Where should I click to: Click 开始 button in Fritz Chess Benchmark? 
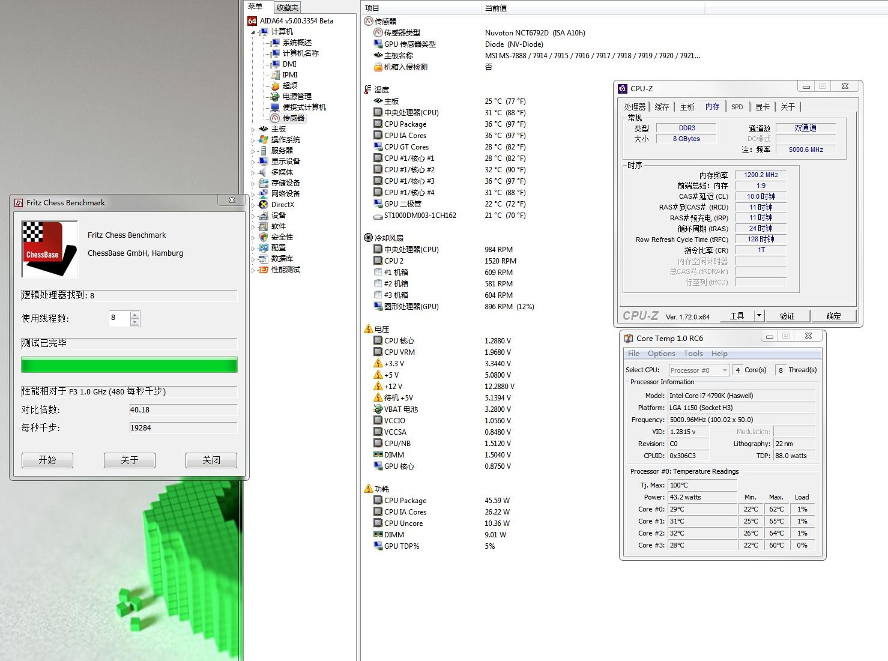47,460
